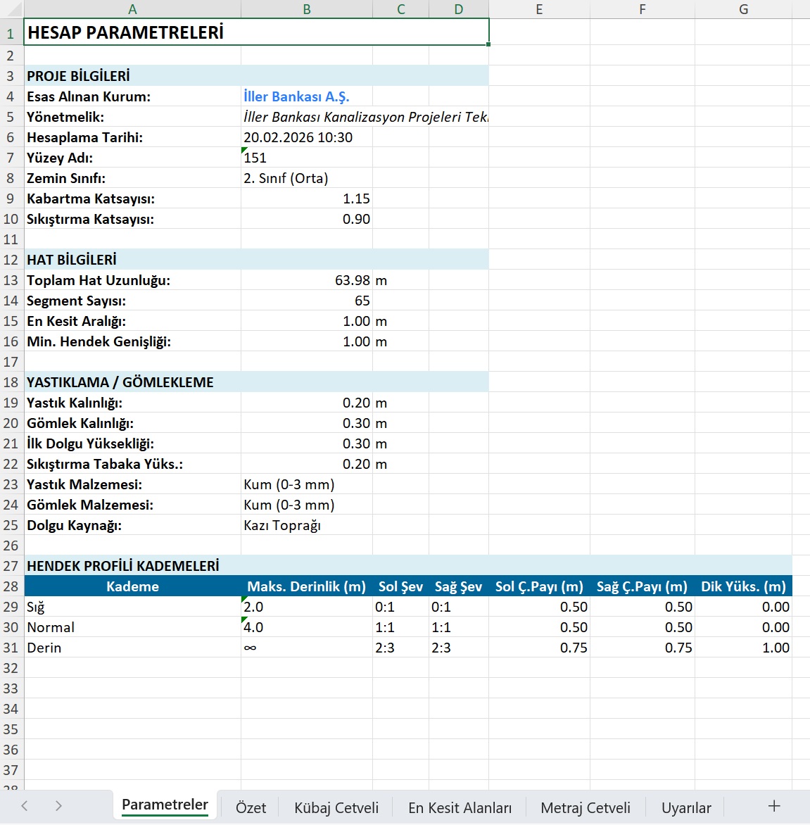Select the infinity depth cell in Derin row
Viewport: 810px width, 825px height.
(x=307, y=648)
